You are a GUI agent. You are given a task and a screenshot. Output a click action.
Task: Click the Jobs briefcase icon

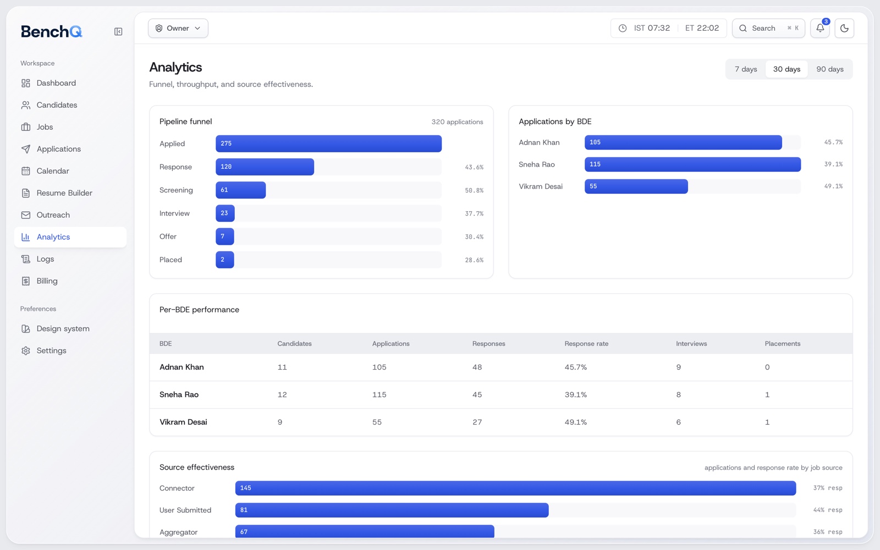(x=26, y=127)
